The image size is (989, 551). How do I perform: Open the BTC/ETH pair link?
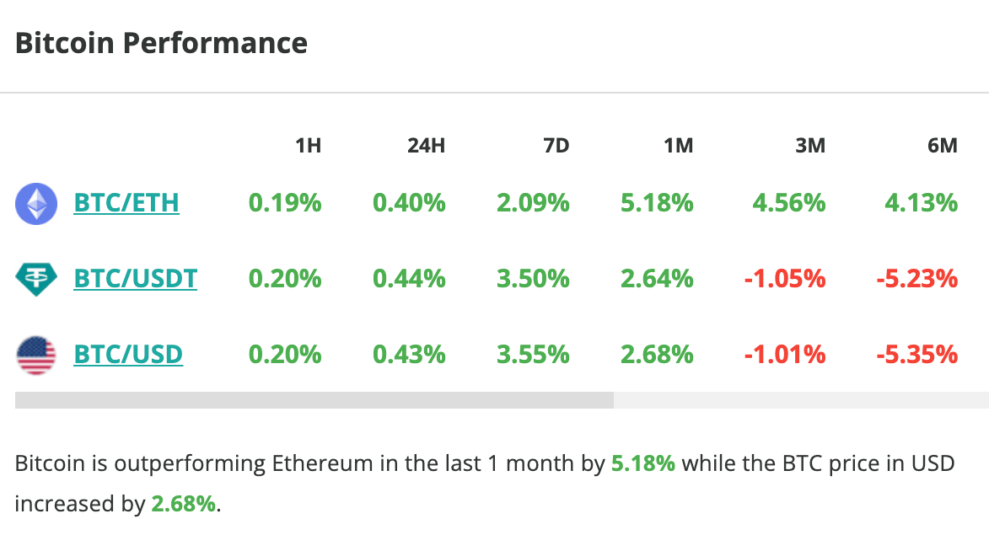pos(126,203)
